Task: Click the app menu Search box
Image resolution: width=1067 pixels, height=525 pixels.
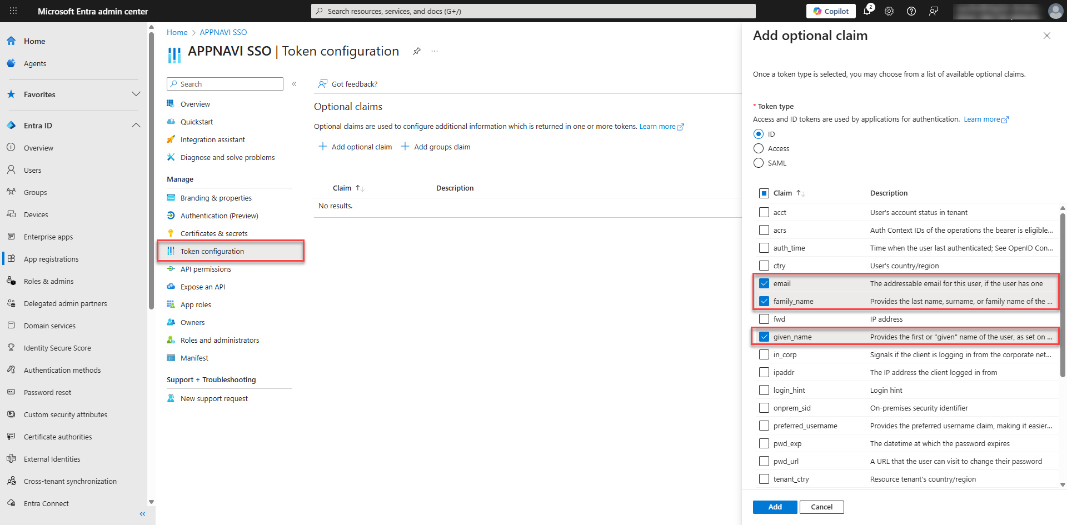Action: (x=225, y=84)
